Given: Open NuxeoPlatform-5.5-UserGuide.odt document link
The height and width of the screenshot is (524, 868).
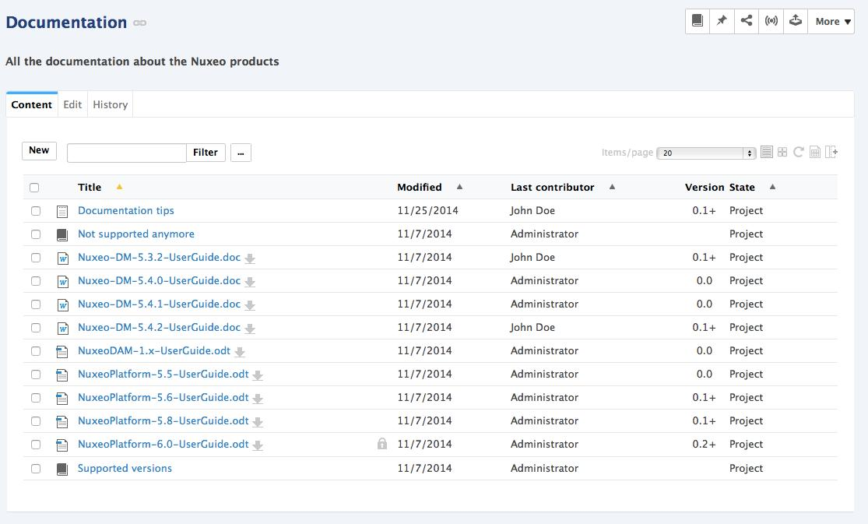Looking at the screenshot, I should point(163,374).
